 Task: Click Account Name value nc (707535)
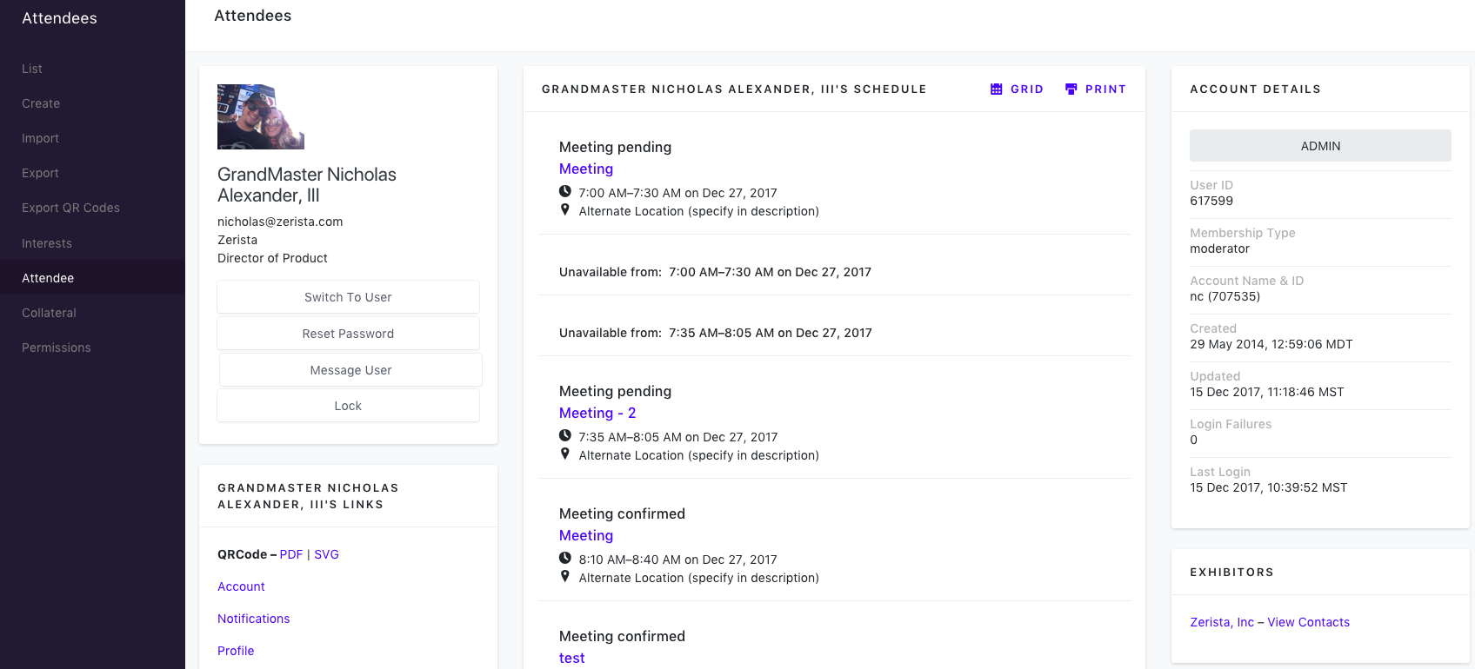pos(1225,296)
